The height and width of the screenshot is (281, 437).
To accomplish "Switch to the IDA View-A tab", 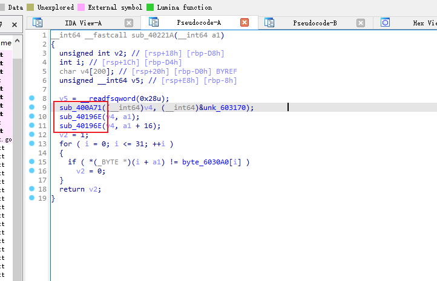I will (83, 23).
